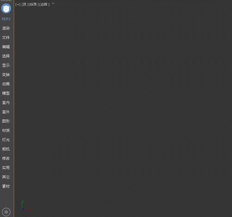Open settings via the gear icon

(x=6, y=212)
